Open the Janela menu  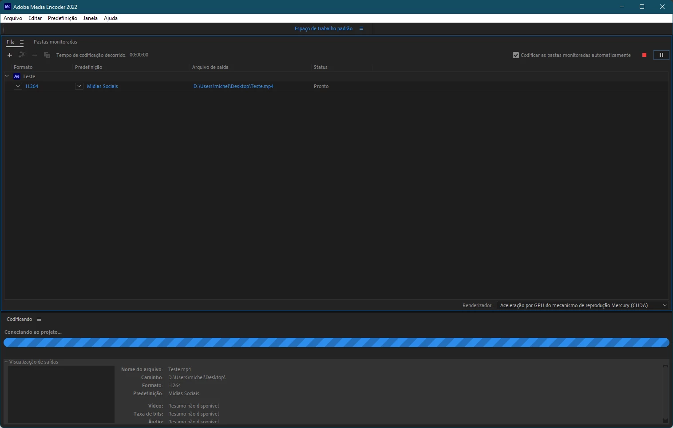91,18
